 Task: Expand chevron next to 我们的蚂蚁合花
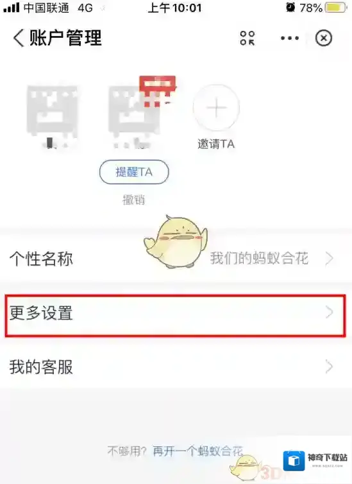click(329, 258)
